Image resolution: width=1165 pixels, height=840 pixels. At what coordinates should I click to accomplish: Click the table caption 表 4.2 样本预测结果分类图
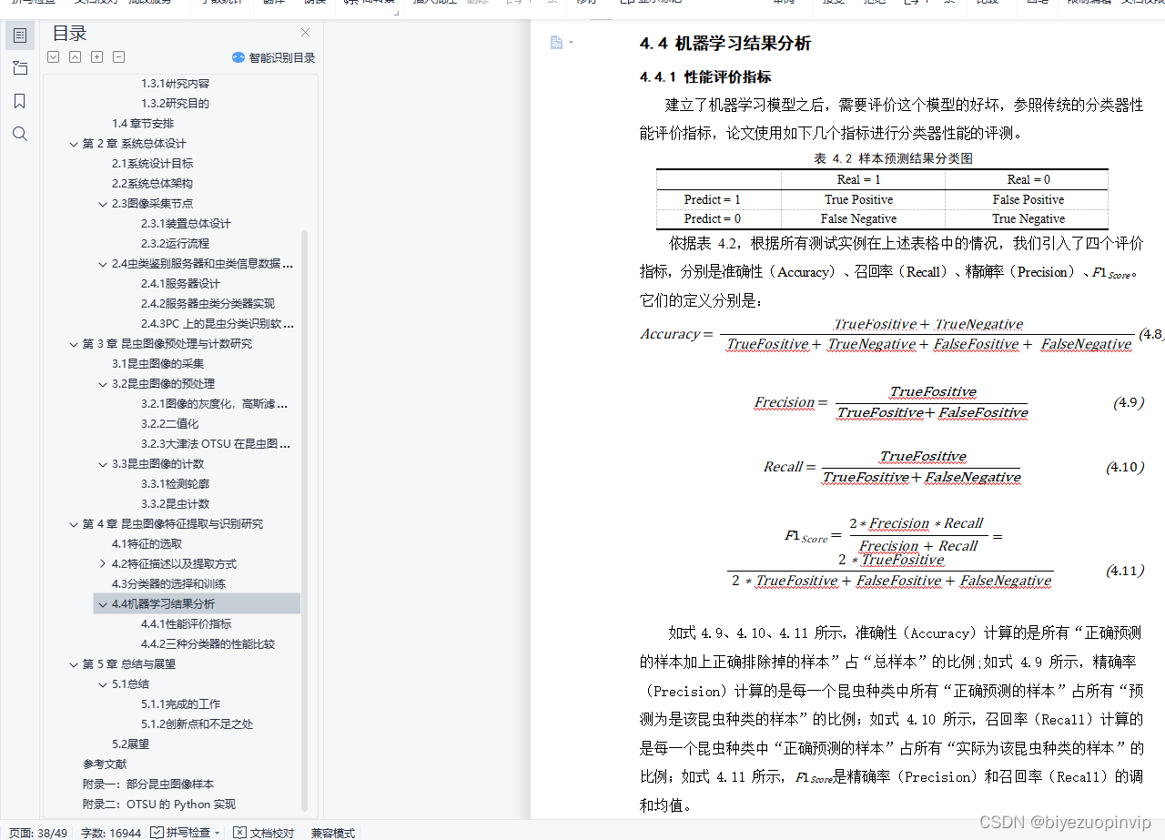(894, 158)
